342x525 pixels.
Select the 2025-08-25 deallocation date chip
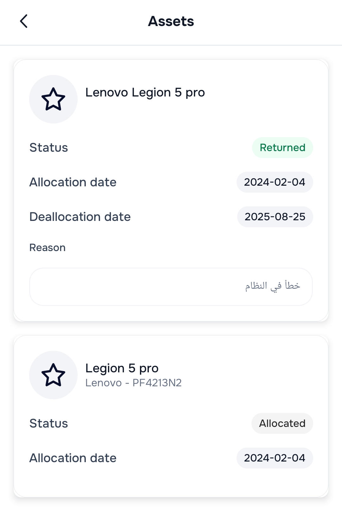[275, 217]
